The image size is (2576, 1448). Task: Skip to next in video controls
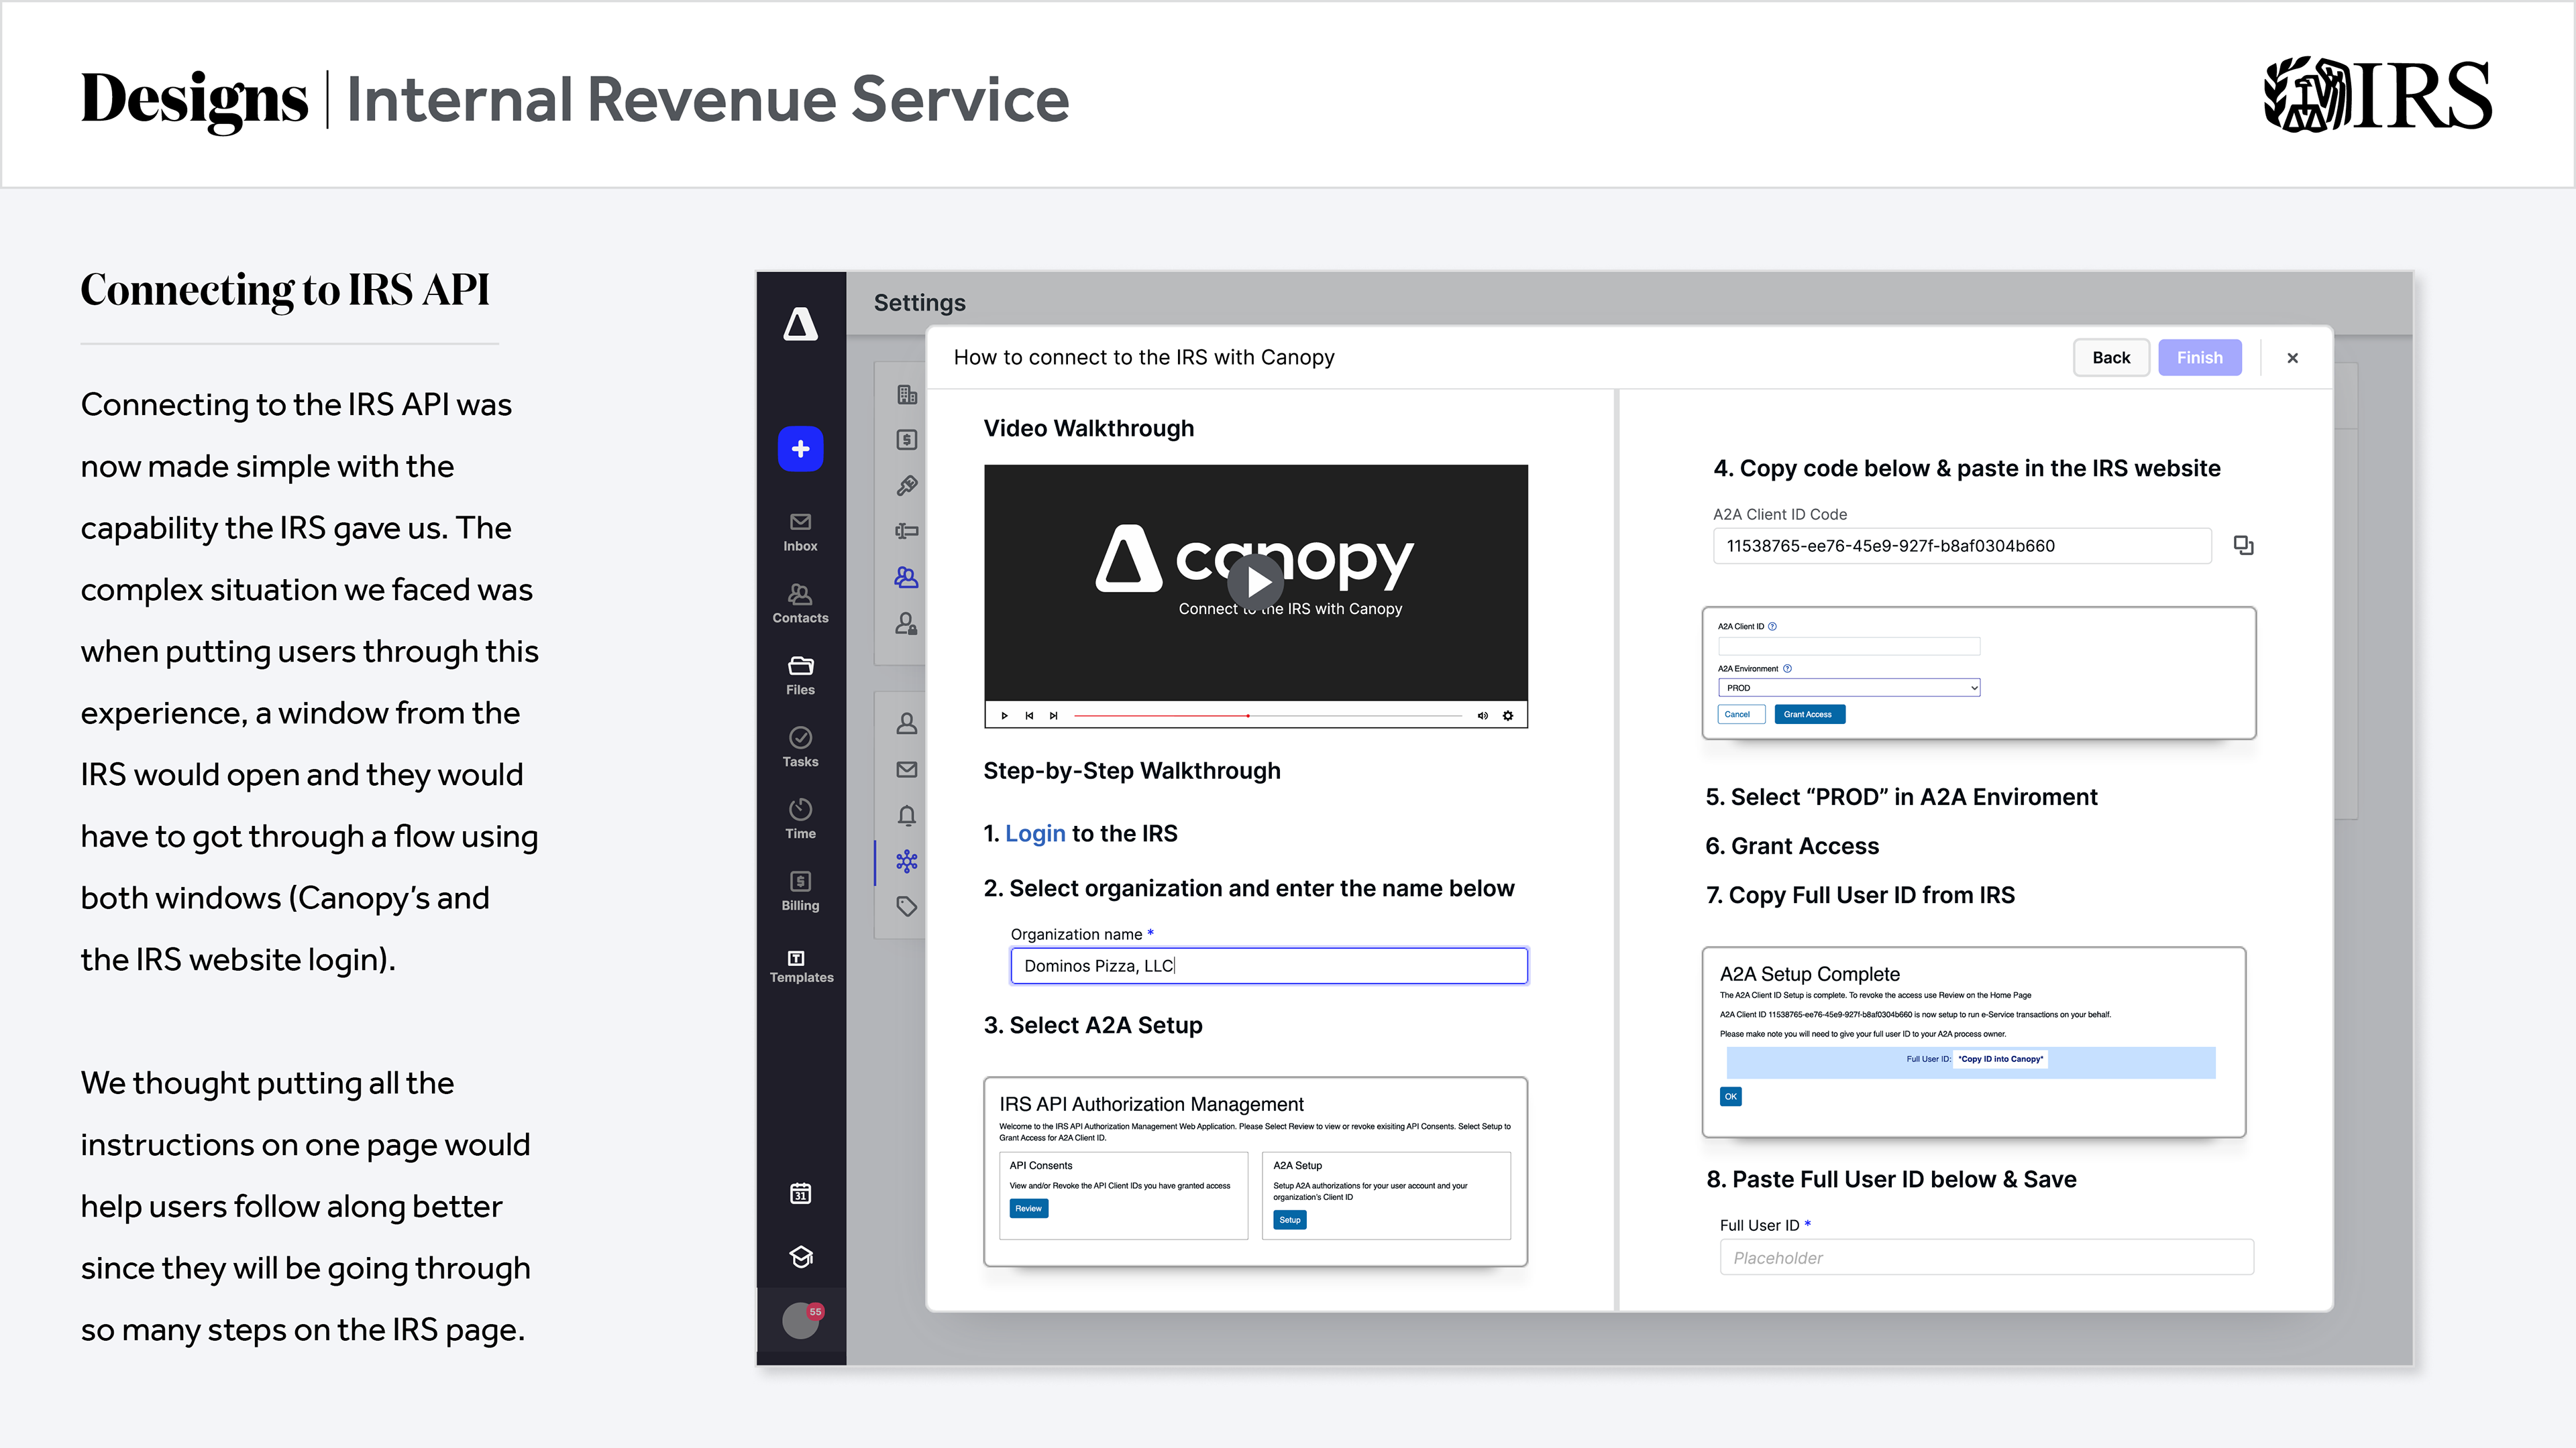click(x=1053, y=715)
